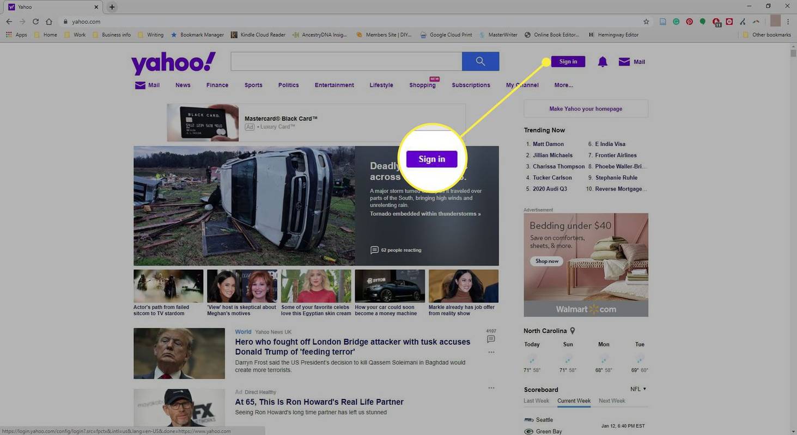Open the three-dot options for the Ron Howard ad

(x=491, y=388)
